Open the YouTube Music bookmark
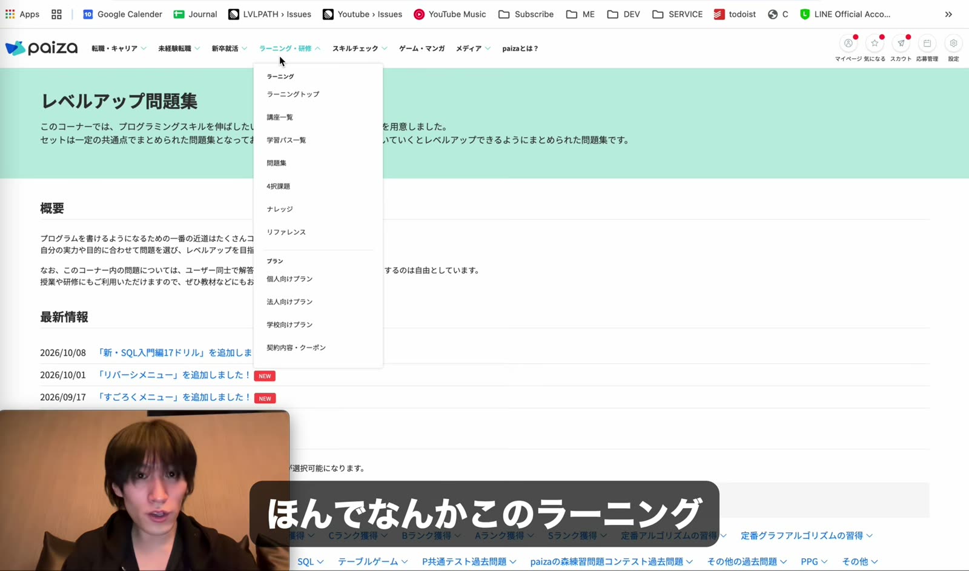This screenshot has height=571, width=969. (450, 14)
